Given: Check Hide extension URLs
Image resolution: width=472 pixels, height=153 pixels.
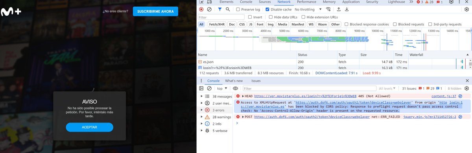Looking at the screenshot, I should (x=303, y=17).
